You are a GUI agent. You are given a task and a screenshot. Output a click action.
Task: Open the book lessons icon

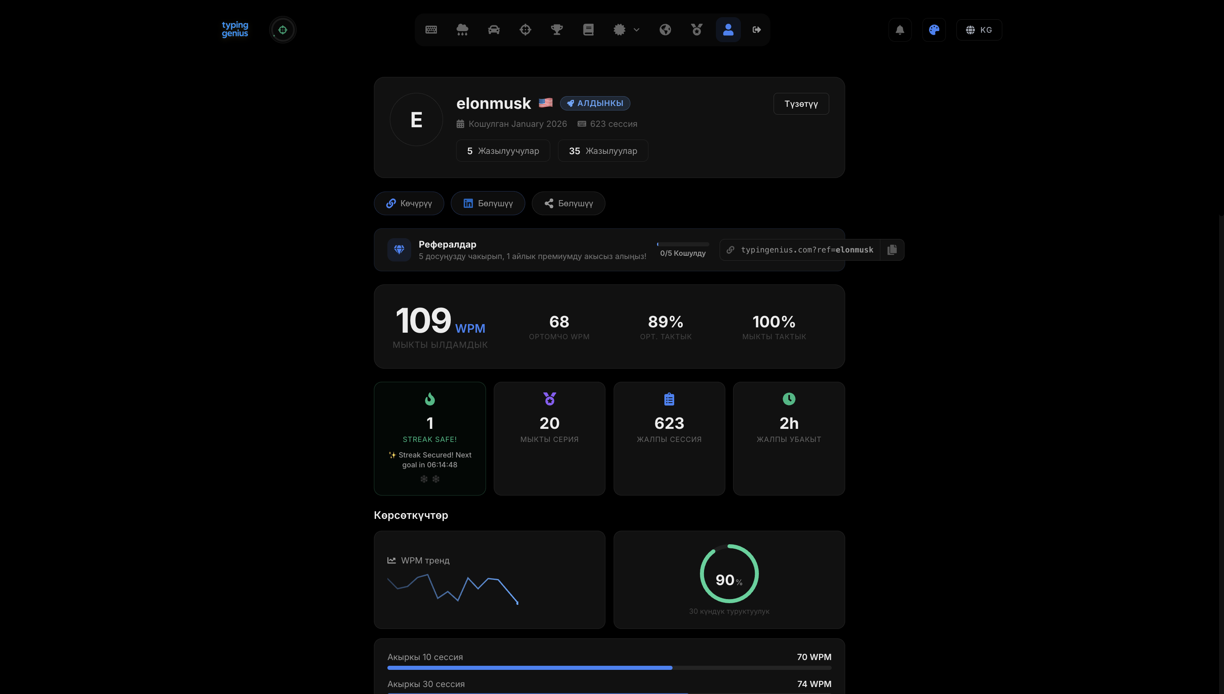pos(588,29)
